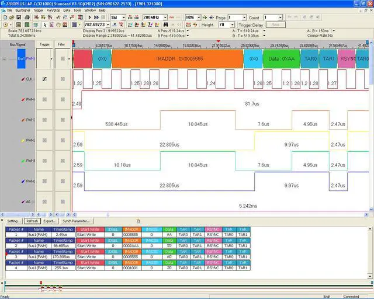Open the Run/Stop menu
Viewport: 374px width, 299px height.
pos(53,11)
